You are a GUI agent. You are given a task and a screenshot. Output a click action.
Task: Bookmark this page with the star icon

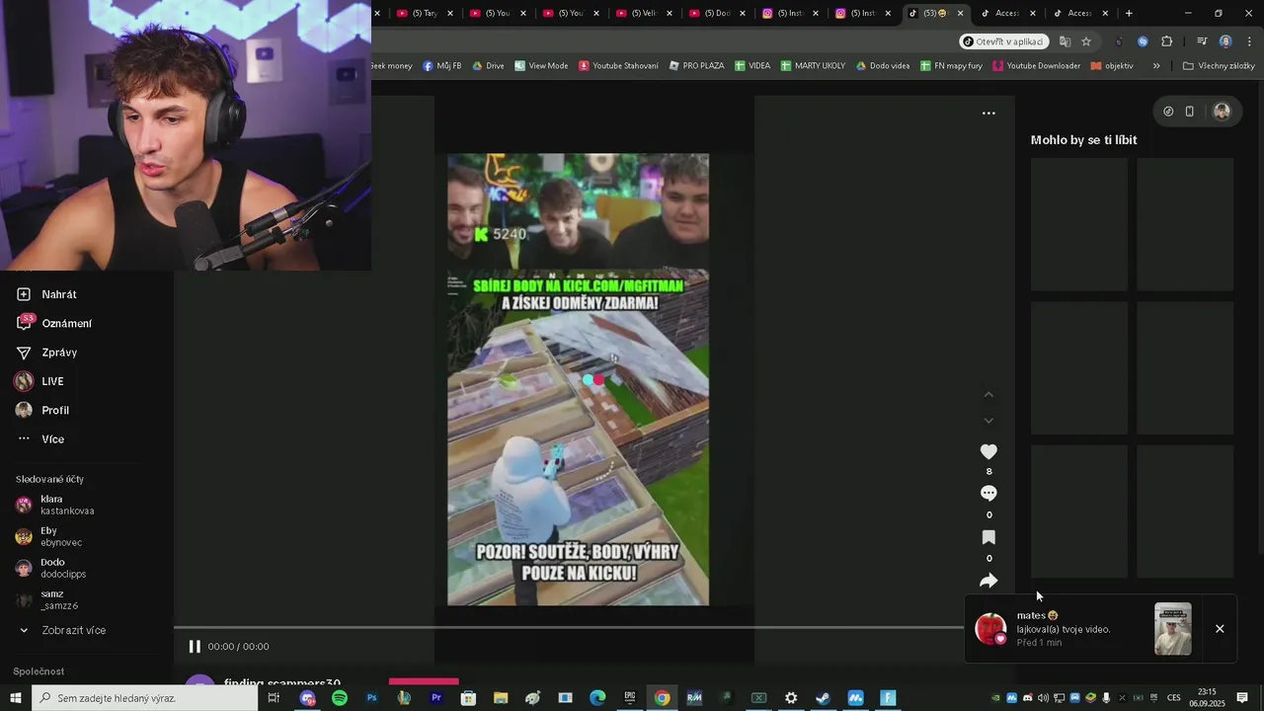(x=1086, y=41)
